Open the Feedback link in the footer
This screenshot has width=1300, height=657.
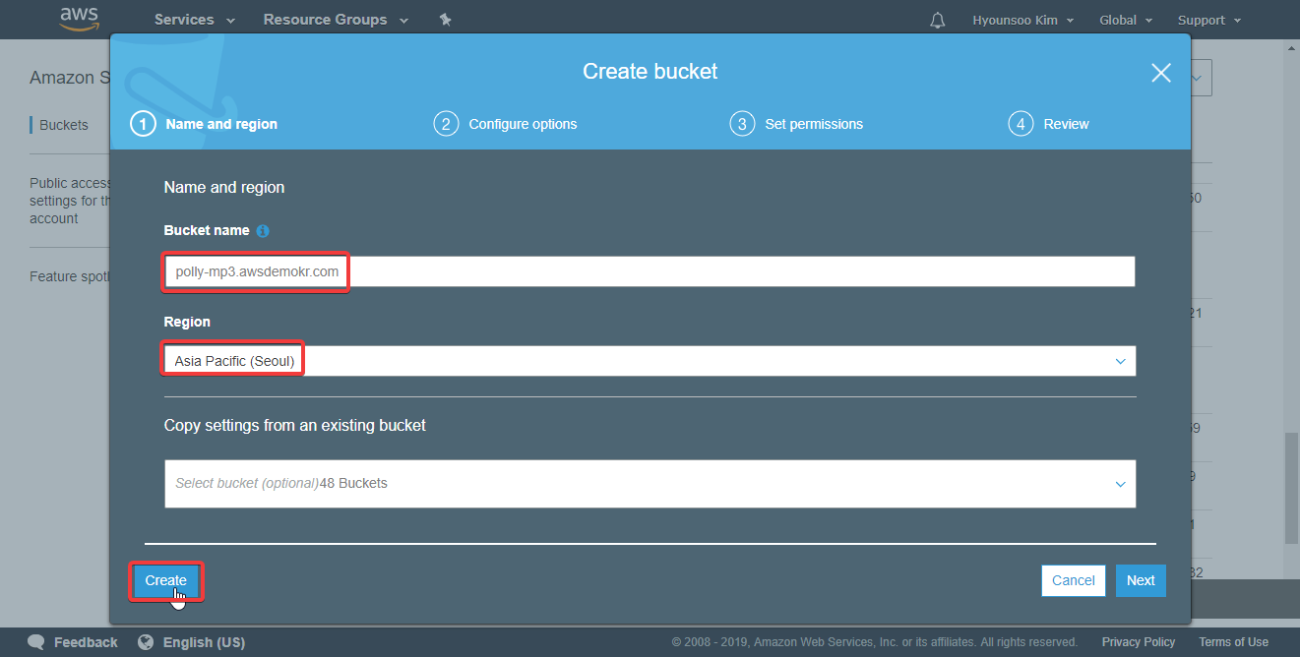(74, 642)
